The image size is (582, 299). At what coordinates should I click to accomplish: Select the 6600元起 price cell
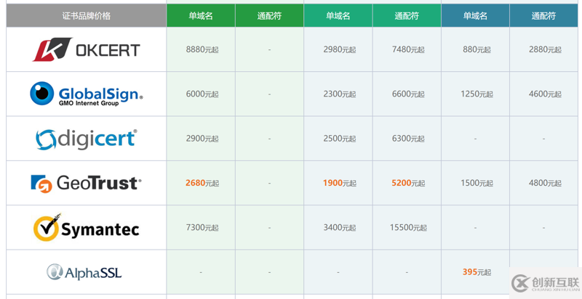point(408,94)
